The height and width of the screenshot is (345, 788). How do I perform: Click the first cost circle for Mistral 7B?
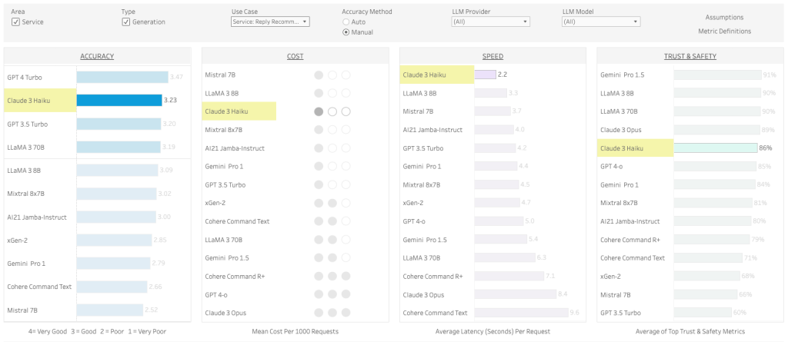319,75
